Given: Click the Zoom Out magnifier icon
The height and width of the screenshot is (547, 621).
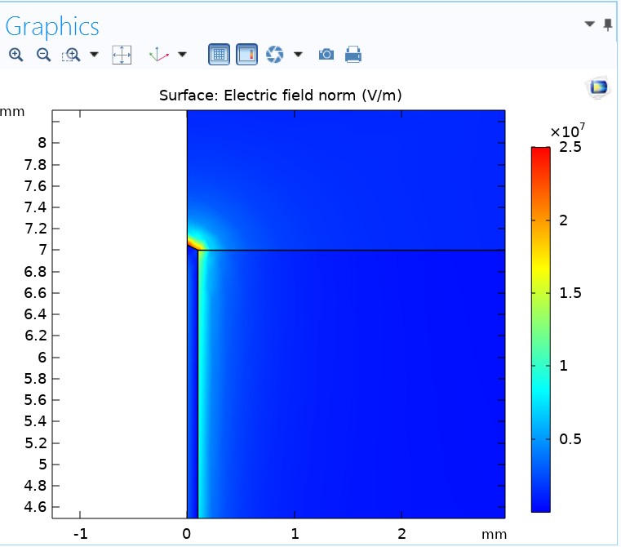Looking at the screenshot, I should (x=43, y=55).
